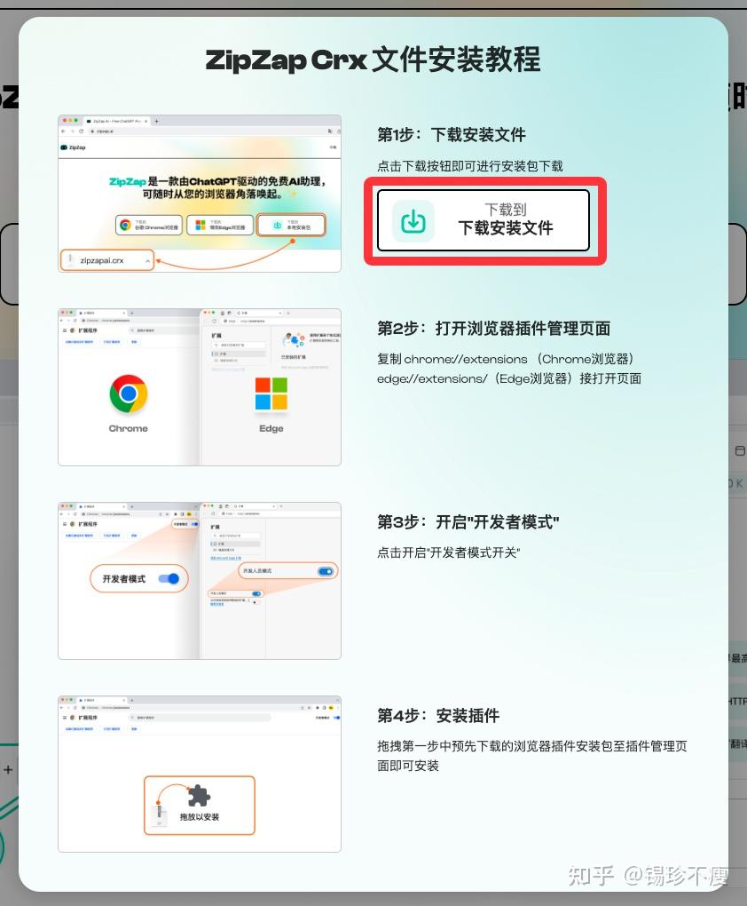Screen dimensions: 747x906
Task: Click the ZipZap logo in thumbnail header
Action: (x=74, y=147)
